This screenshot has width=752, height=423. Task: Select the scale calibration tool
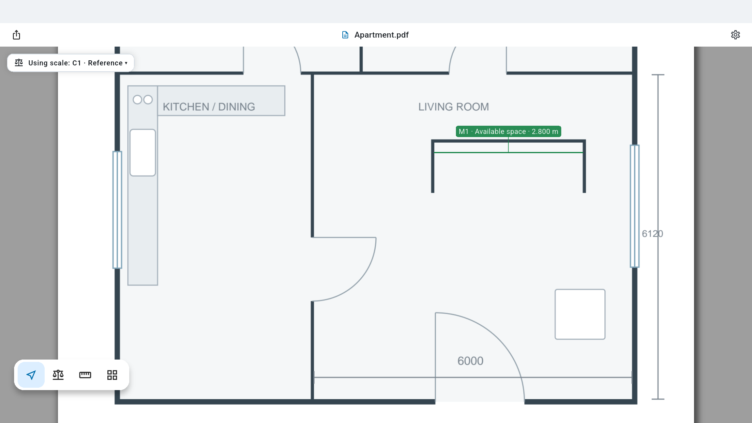[x=58, y=375]
